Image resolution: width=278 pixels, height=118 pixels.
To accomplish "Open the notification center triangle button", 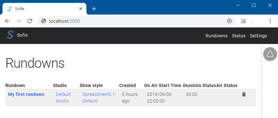I will pyautogui.click(x=270, y=54).
